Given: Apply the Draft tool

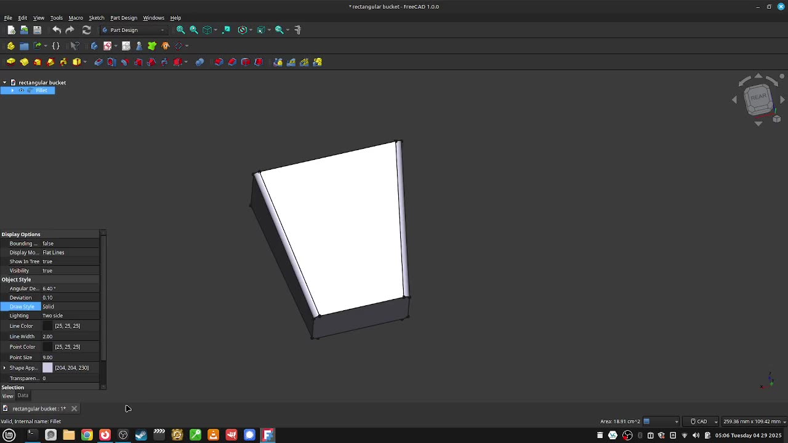Looking at the screenshot, I should tap(246, 62).
